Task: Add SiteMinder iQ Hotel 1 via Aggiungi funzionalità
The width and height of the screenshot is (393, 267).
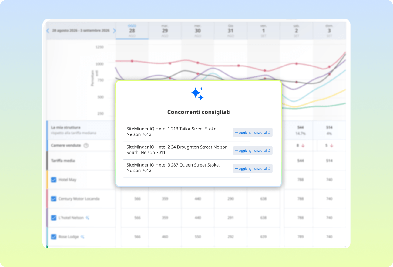Action: click(253, 133)
